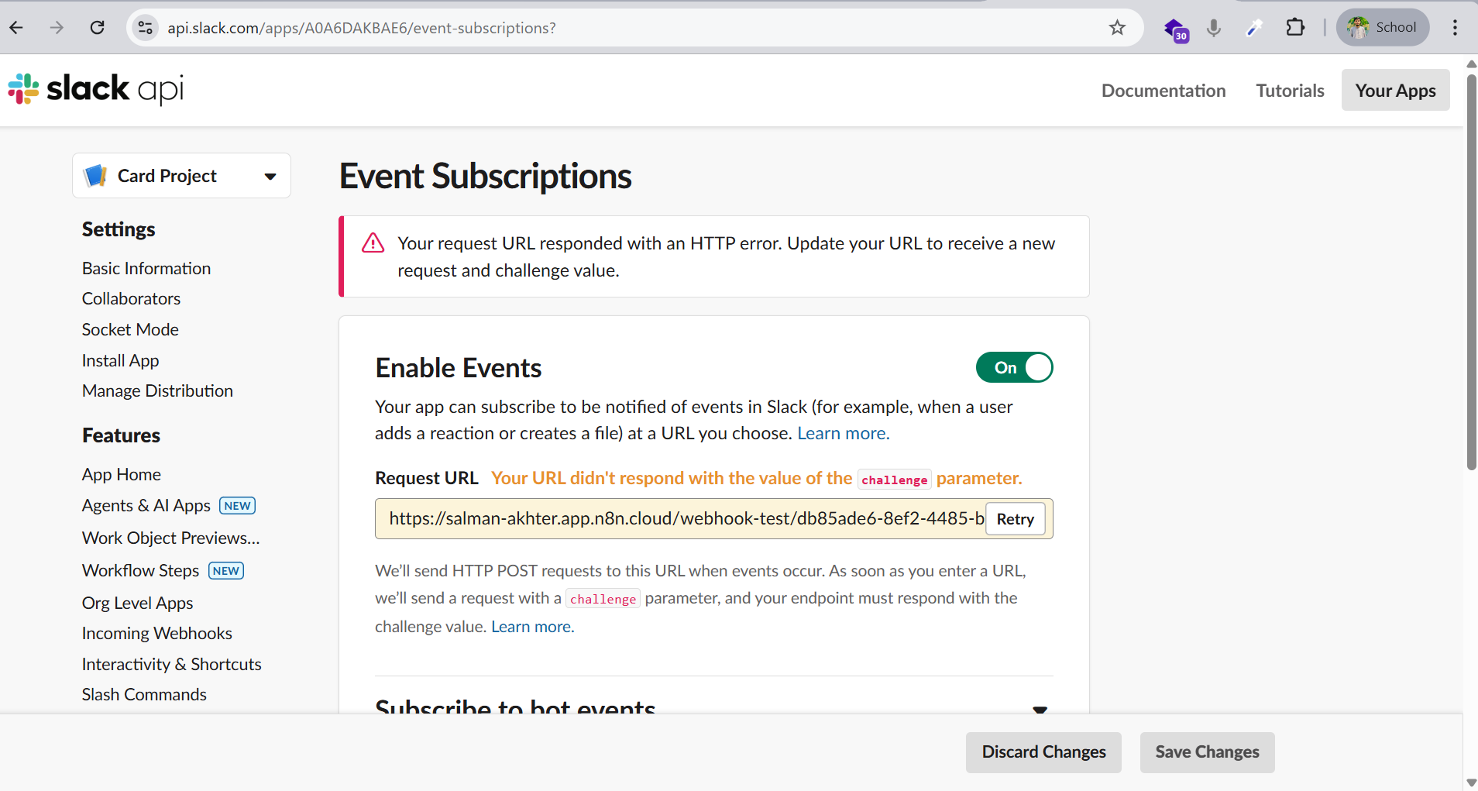Click into the Request URL field
This screenshot has width=1478, height=791.
point(682,518)
